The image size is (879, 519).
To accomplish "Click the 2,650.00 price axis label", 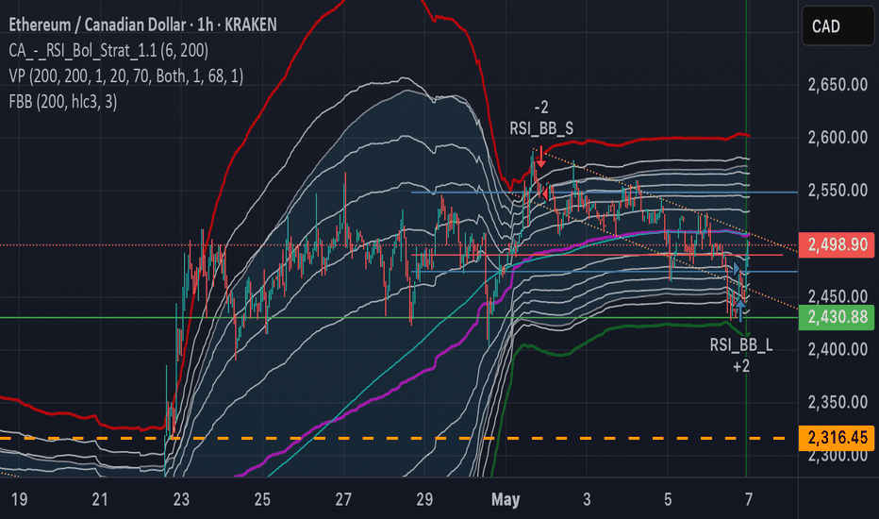I will click(x=838, y=85).
